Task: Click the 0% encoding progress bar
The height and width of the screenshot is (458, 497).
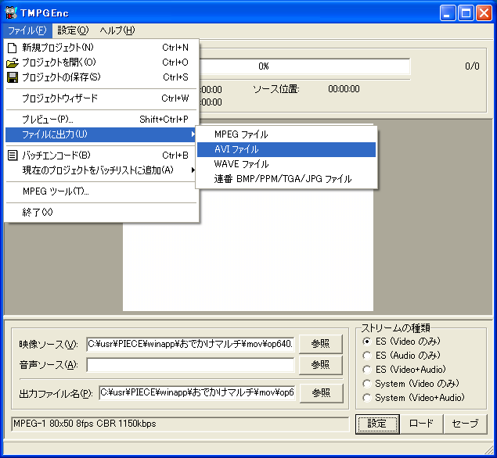Action: point(304,66)
